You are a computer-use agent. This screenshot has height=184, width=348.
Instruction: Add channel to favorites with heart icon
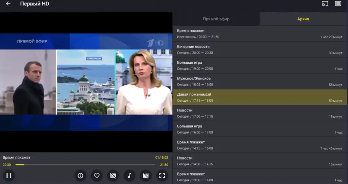tap(97, 176)
